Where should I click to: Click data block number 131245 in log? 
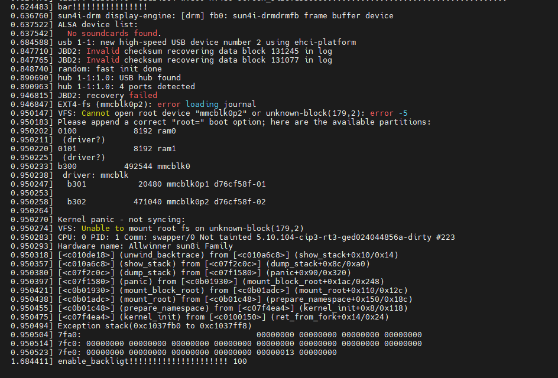[285, 51]
